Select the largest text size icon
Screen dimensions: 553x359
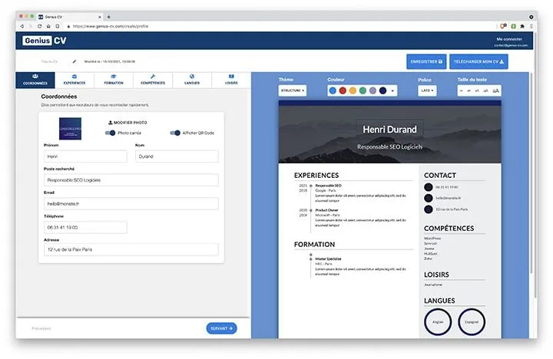click(x=495, y=91)
